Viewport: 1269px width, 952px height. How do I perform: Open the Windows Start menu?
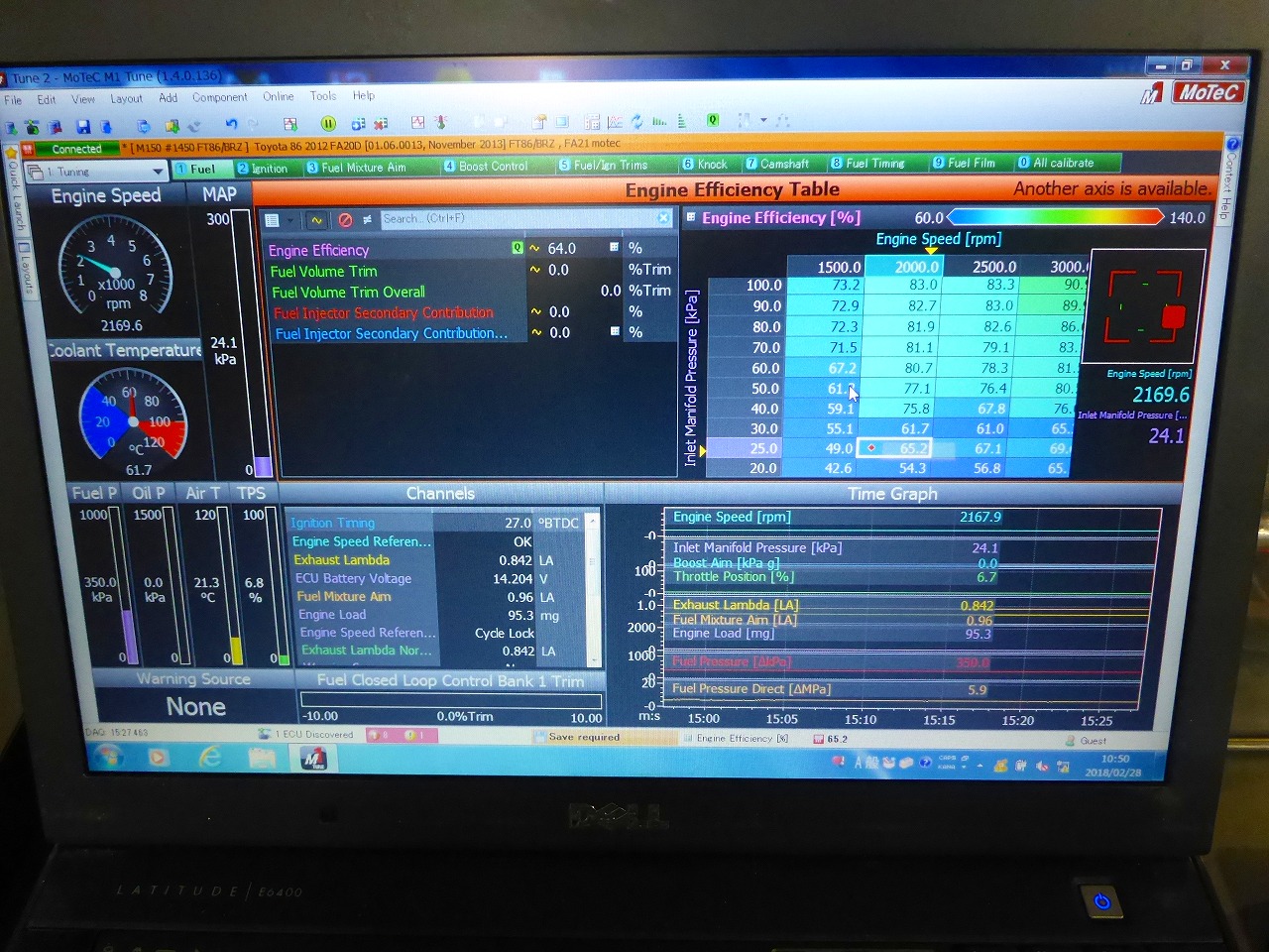coord(107,757)
